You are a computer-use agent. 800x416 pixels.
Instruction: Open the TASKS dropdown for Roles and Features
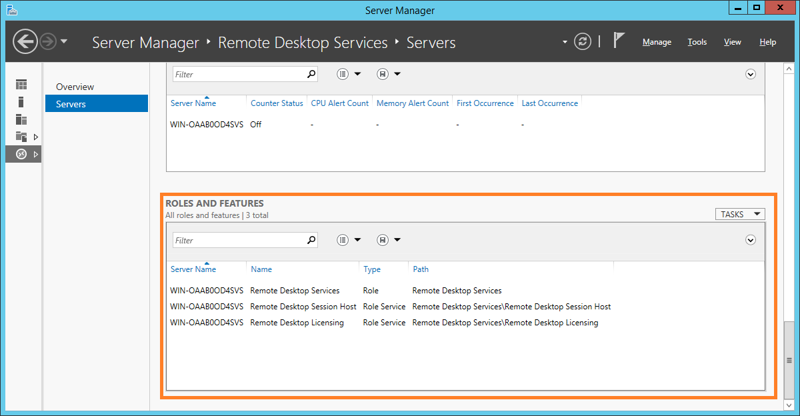tap(740, 214)
